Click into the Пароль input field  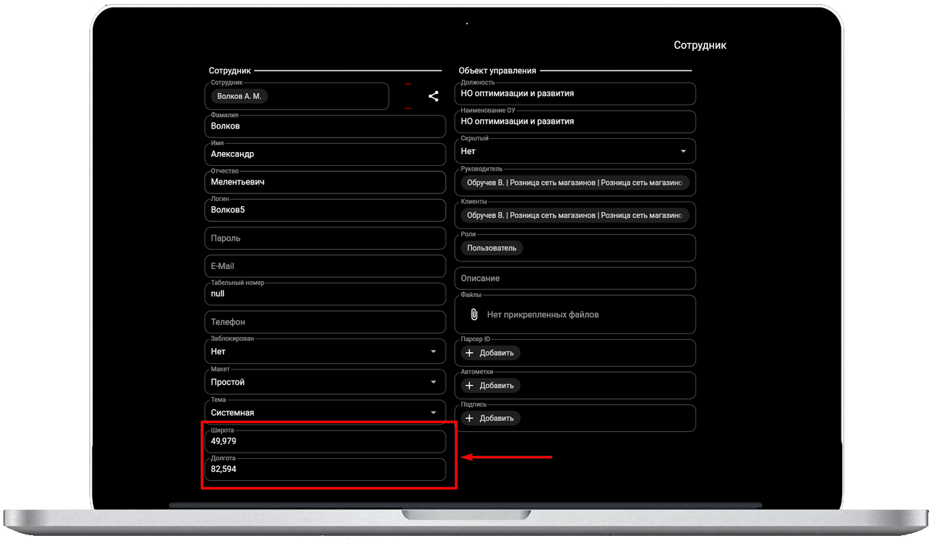(325, 238)
